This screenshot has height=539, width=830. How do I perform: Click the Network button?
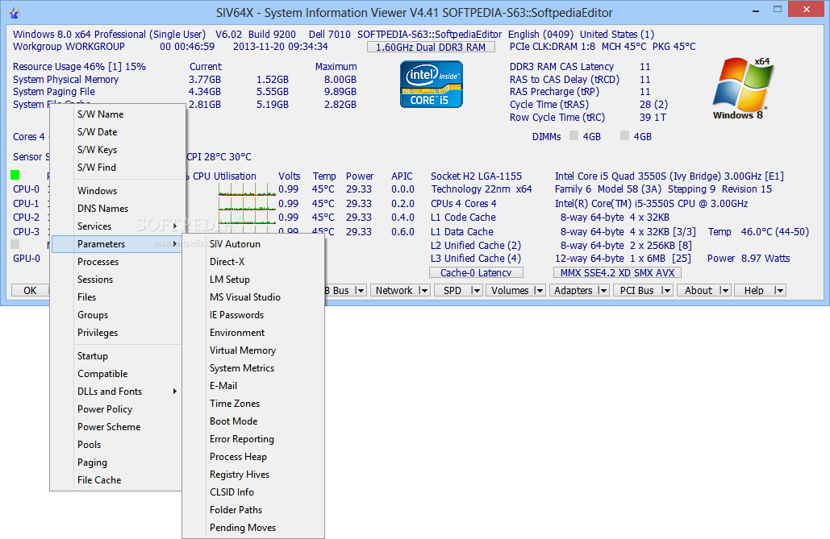[x=394, y=290]
